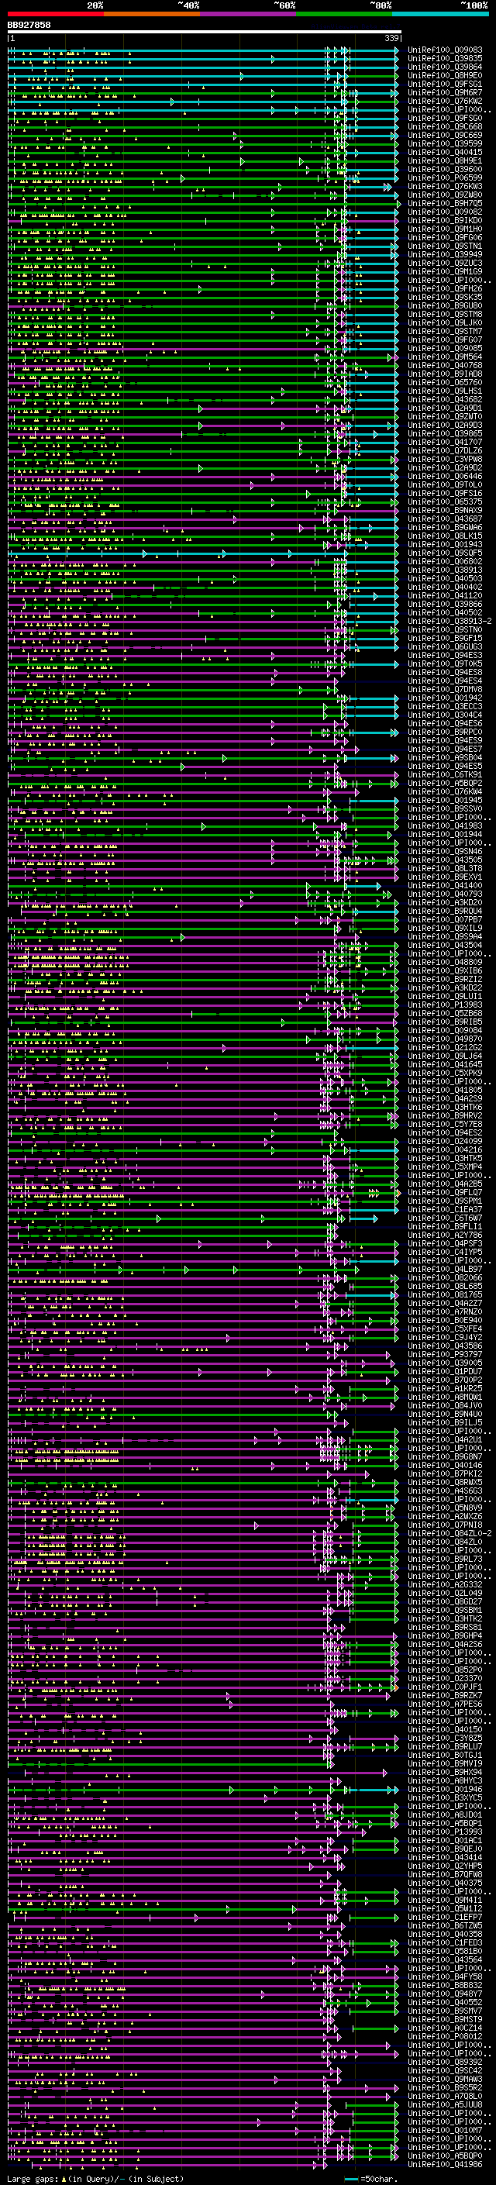The width and height of the screenshot is (496, 2185).
Task: Click hit label UniRef100_Q8LK15
Action: (445, 536)
